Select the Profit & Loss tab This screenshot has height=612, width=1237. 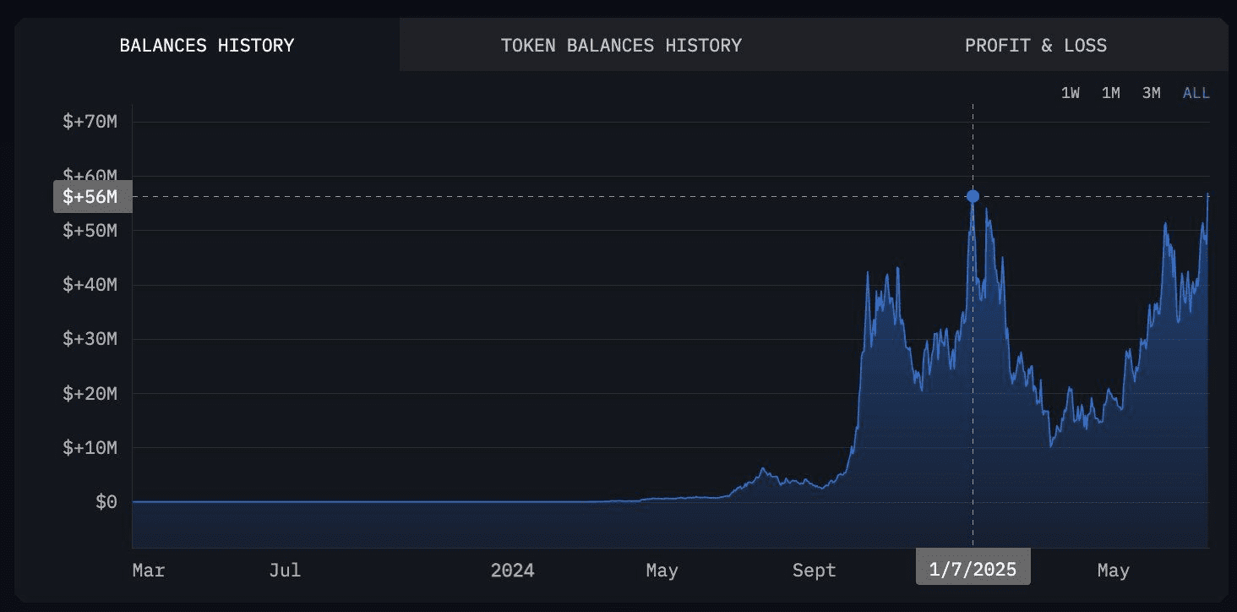1035,45
